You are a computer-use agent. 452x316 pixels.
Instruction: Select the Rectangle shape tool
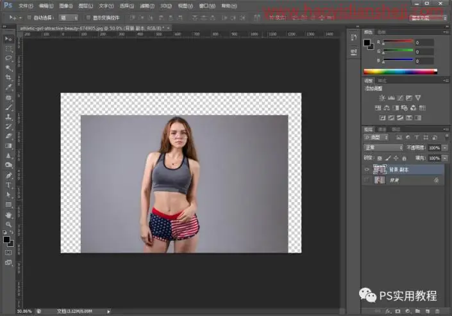[8, 205]
